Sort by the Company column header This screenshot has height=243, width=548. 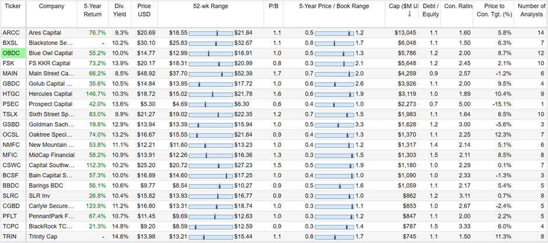[x=52, y=6]
